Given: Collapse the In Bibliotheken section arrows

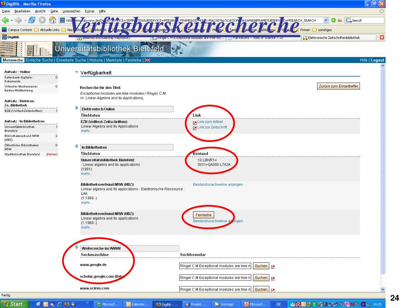Looking at the screenshot, I should point(76,146).
